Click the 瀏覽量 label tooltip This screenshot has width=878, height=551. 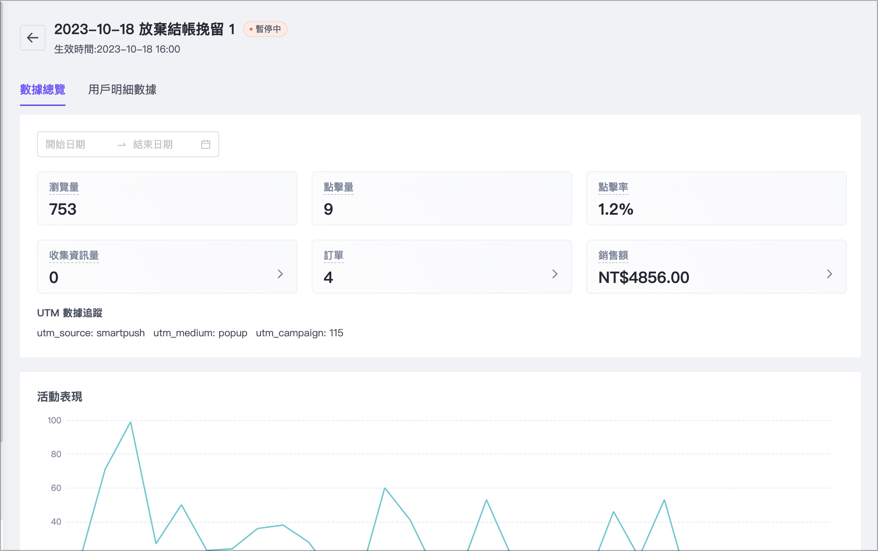click(x=64, y=187)
